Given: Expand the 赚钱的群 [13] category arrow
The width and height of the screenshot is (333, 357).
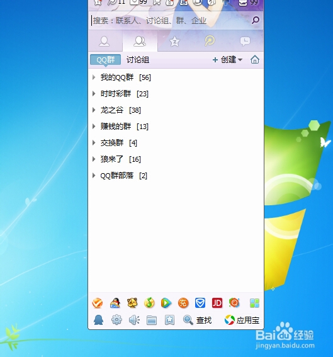Looking at the screenshot, I should click(x=94, y=127).
